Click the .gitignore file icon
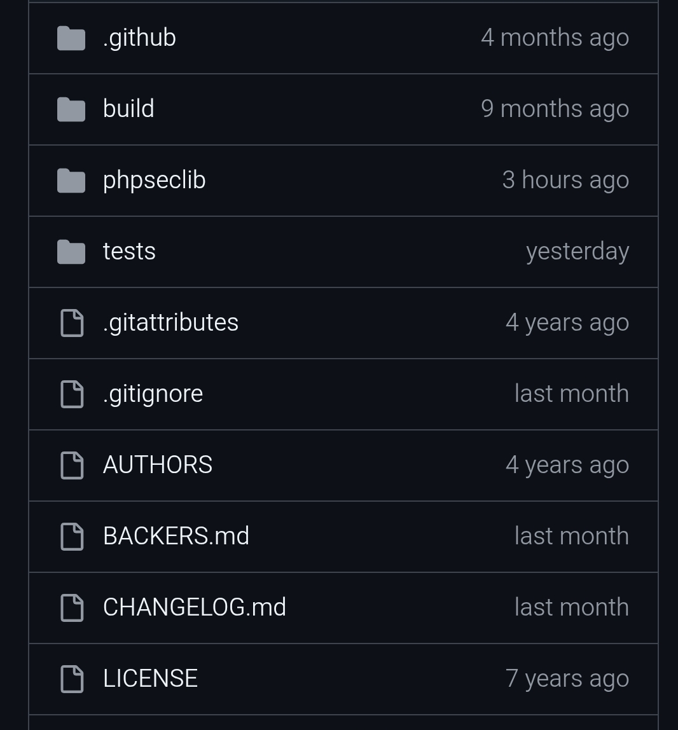This screenshot has width=678, height=730. 71,394
